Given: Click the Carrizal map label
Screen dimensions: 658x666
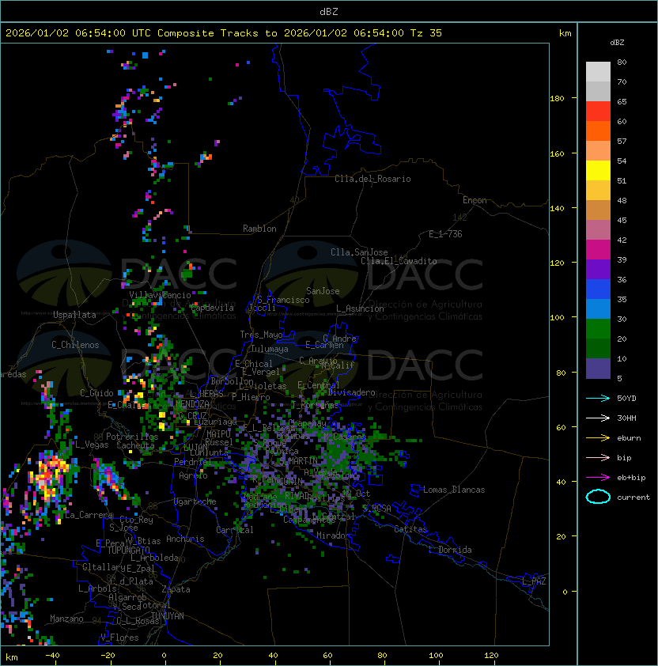Looking at the screenshot, I should click(x=235, y=530).
